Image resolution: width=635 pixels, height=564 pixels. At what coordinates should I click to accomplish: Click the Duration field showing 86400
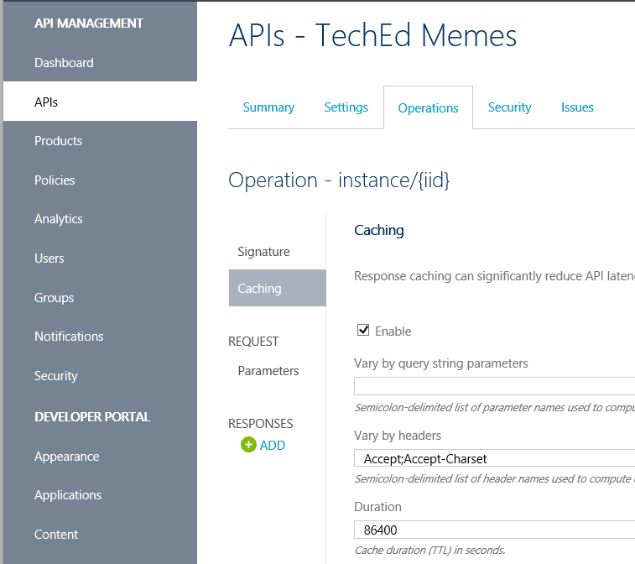coord(494,530)
